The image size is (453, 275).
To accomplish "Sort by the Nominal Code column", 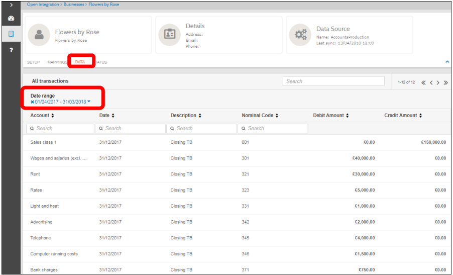I will pyautogui.click(x=260, y=115).
